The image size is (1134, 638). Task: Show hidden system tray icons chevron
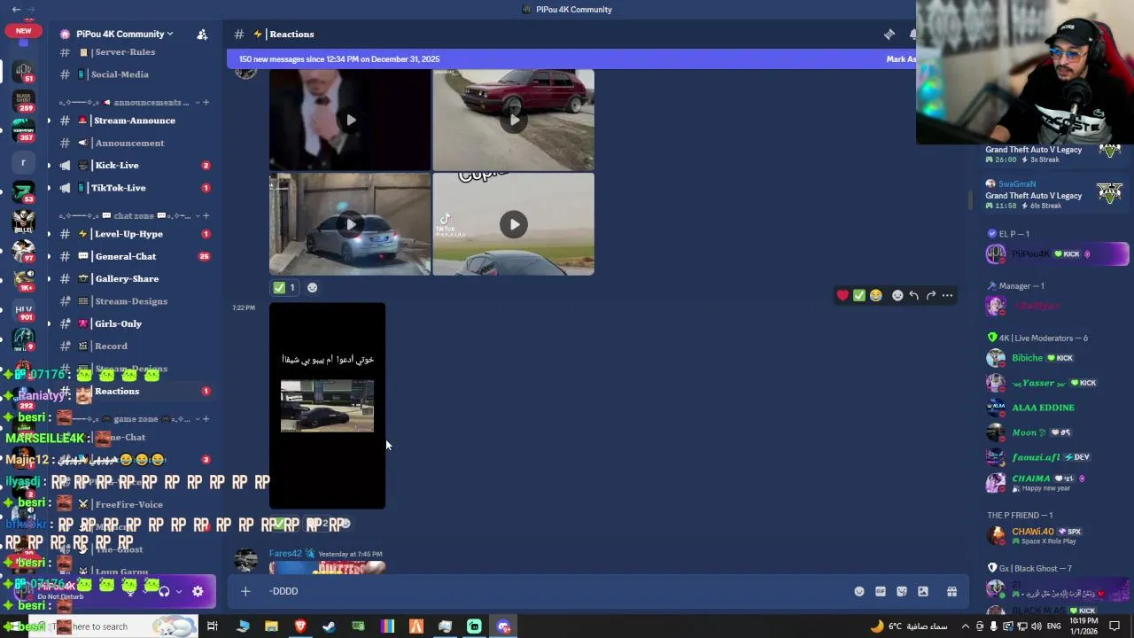pyautogui.click(x=965, y=626)
